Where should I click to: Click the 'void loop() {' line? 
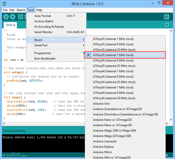pyautogui.click(x=14, y=97)
